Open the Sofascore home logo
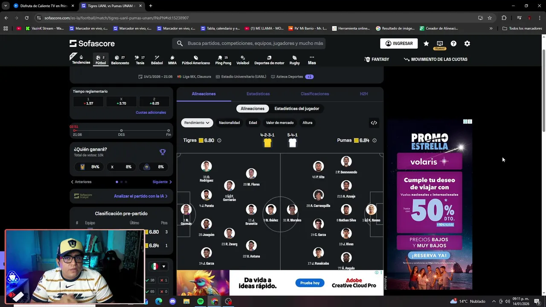This screenshot has width=546, height=307. [92, 43]
